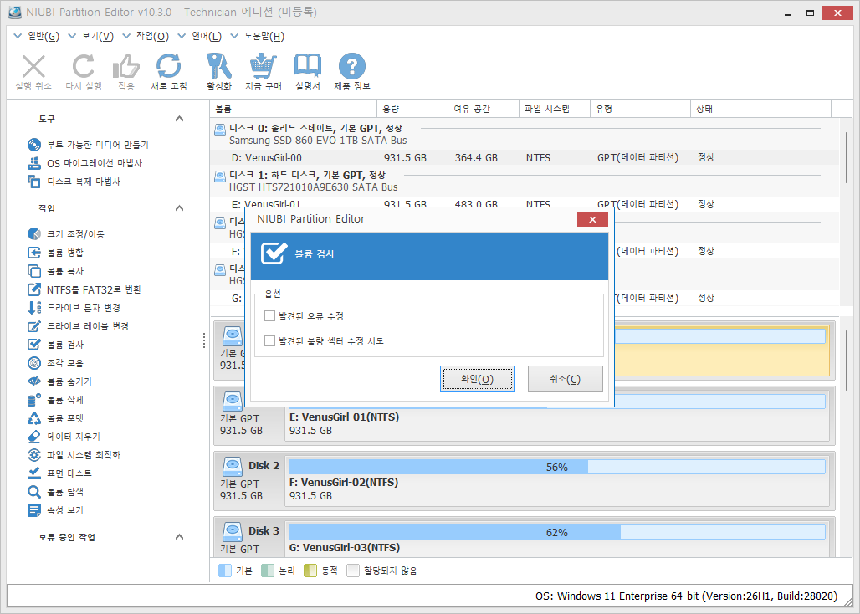Click the volume list vertical scrollbar
This screenshot has height=614, width=860.
tap(848, 156)
